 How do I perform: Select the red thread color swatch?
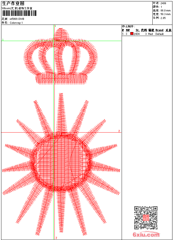(132, 34)
